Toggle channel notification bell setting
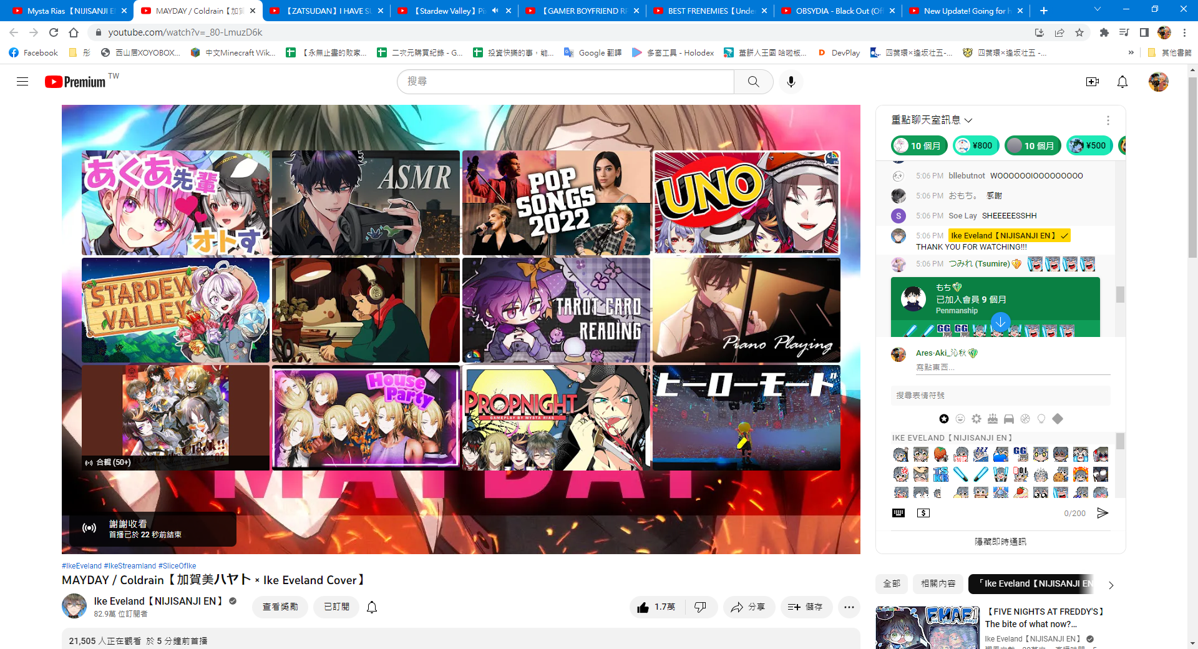 click(372, 607)
